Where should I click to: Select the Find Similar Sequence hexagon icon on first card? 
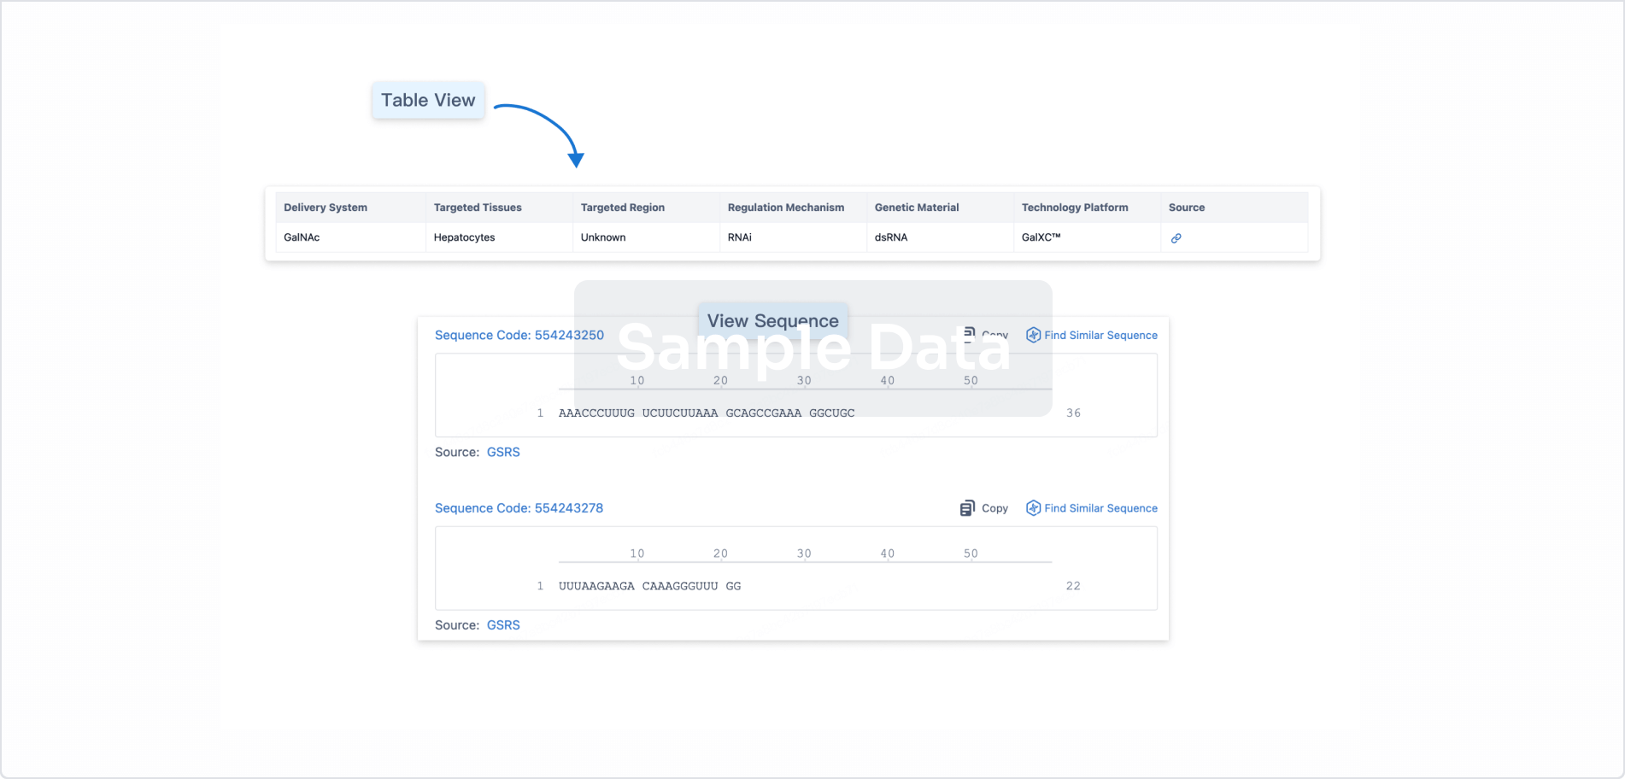pos(1033,335)
